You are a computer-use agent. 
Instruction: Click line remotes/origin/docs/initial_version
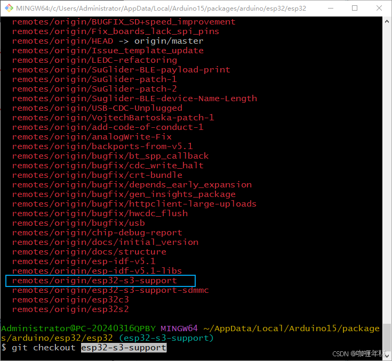pos(105,242)
